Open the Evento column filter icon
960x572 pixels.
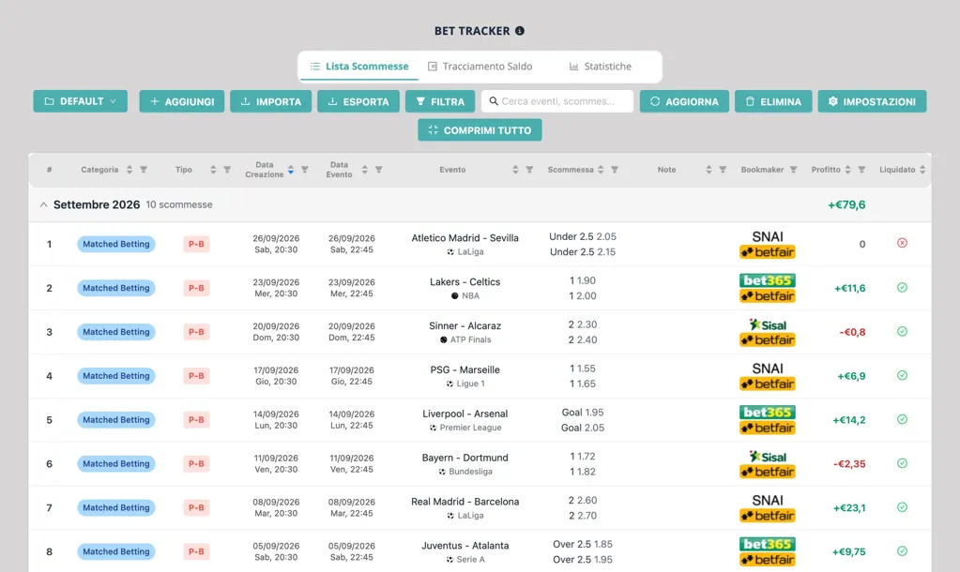pyautogui.click(x=529, y=170)
